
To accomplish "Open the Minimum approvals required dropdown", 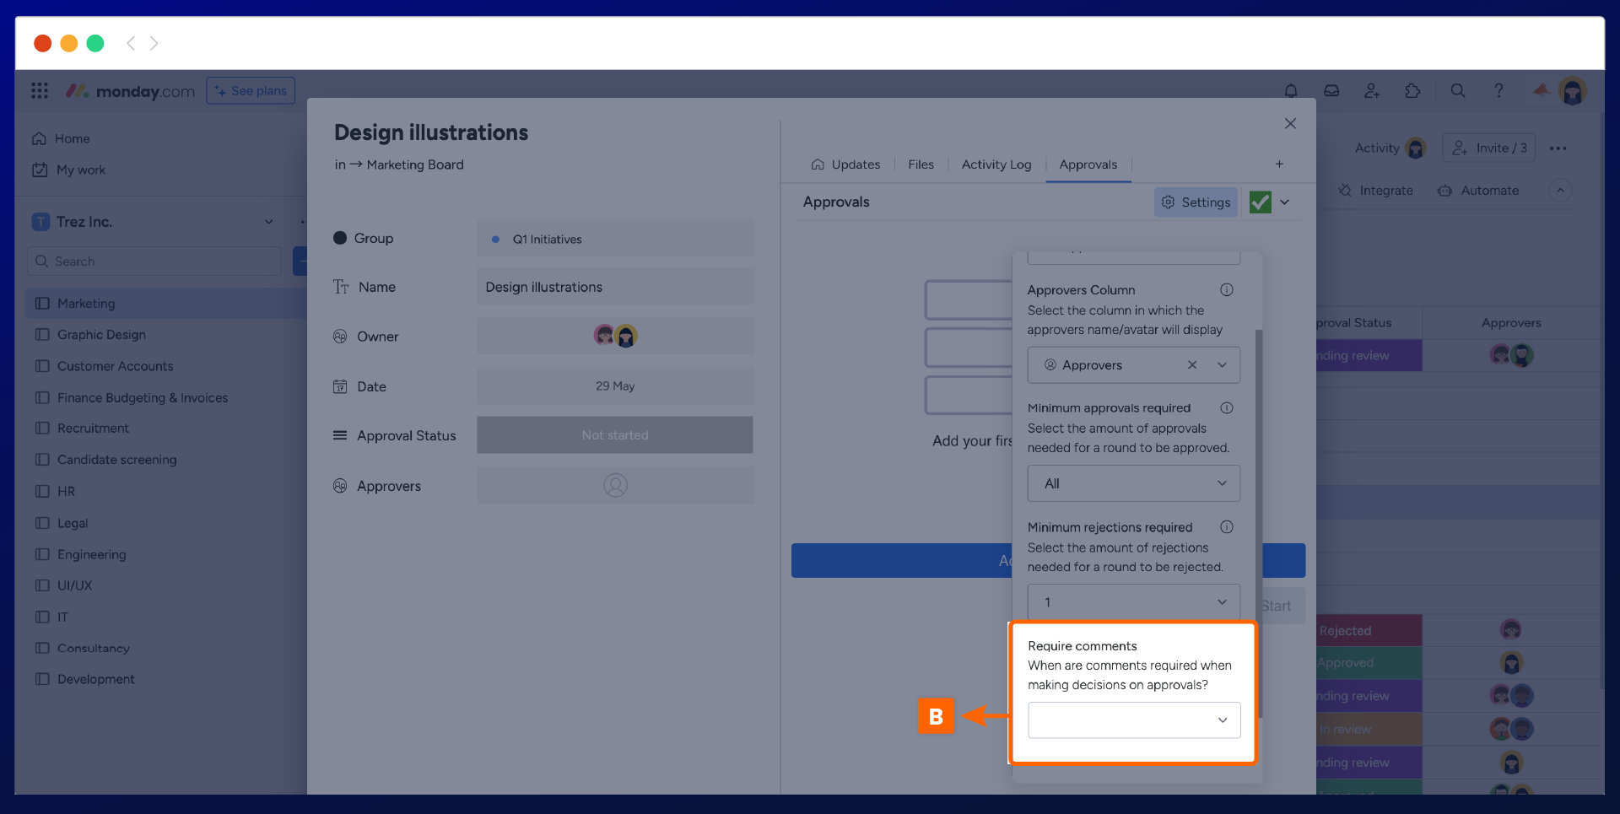I will click(x=1134, y=483).
